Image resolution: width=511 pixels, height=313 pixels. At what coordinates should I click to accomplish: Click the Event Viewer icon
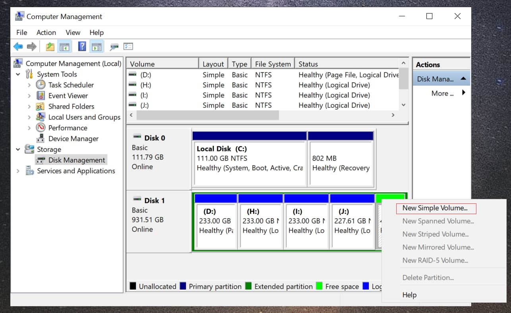[40, 95]
